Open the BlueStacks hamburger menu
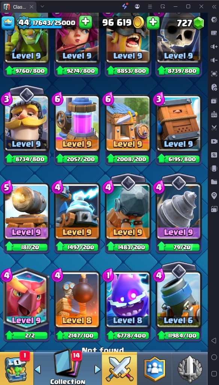Viewport: 219px width, 385px height. tap(150, 6)
